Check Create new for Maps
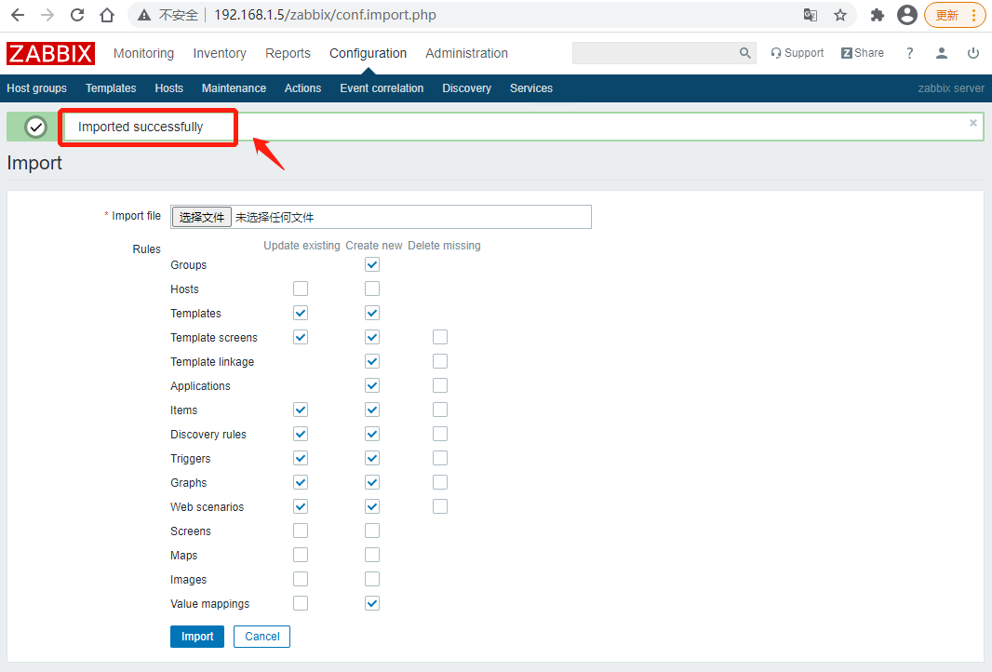The height and width of the screenshot is (672, 992). coord(372,555)
